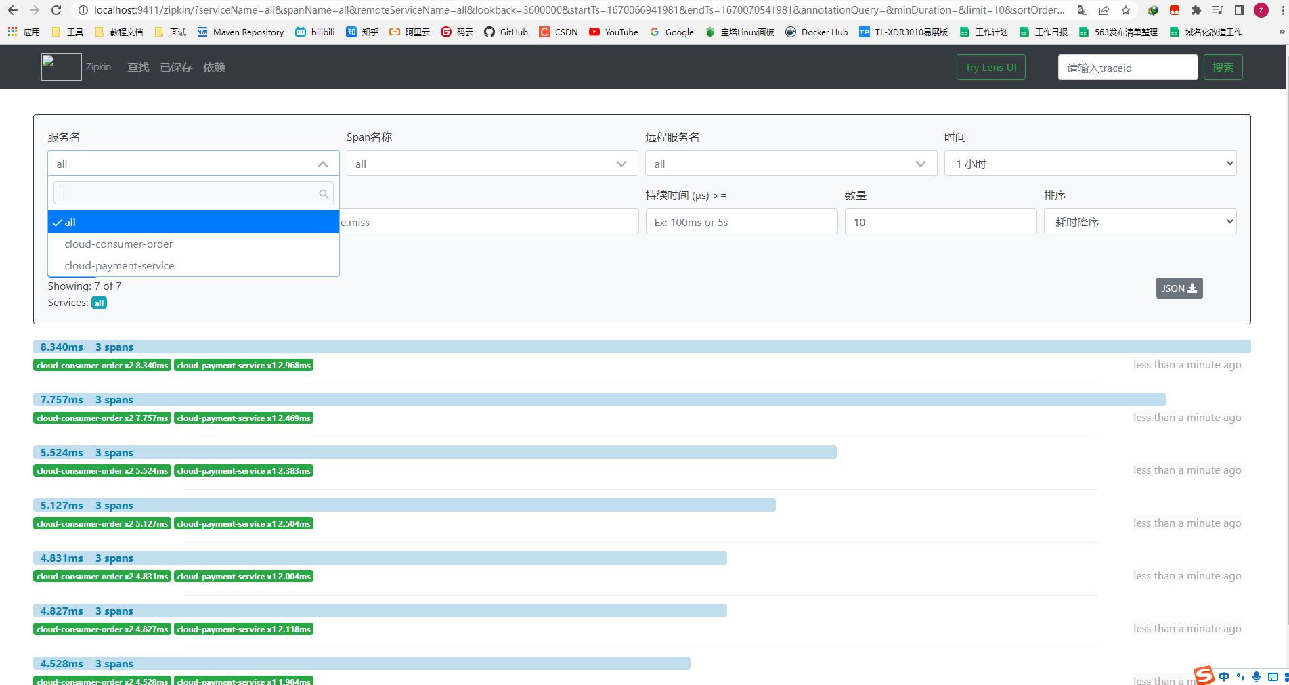Click the search magnifier in the service filter
Image resolution: width=1289 pixels, height=685 pixels.
[324, 194]
